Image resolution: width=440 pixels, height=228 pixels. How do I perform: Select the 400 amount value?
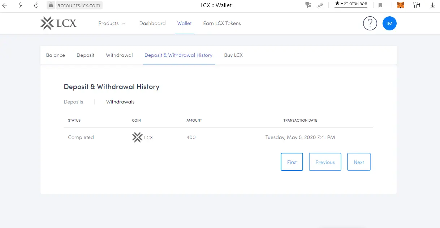(191, 138)
